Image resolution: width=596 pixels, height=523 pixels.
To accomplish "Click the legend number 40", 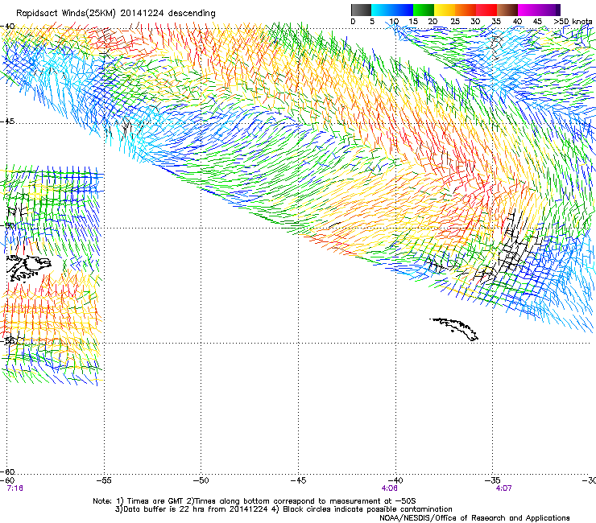I will point(517,22).
